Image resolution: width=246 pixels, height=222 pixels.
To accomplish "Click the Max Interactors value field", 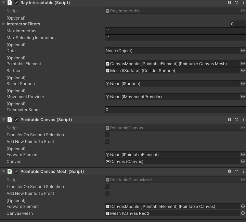I will coord(175,31).
